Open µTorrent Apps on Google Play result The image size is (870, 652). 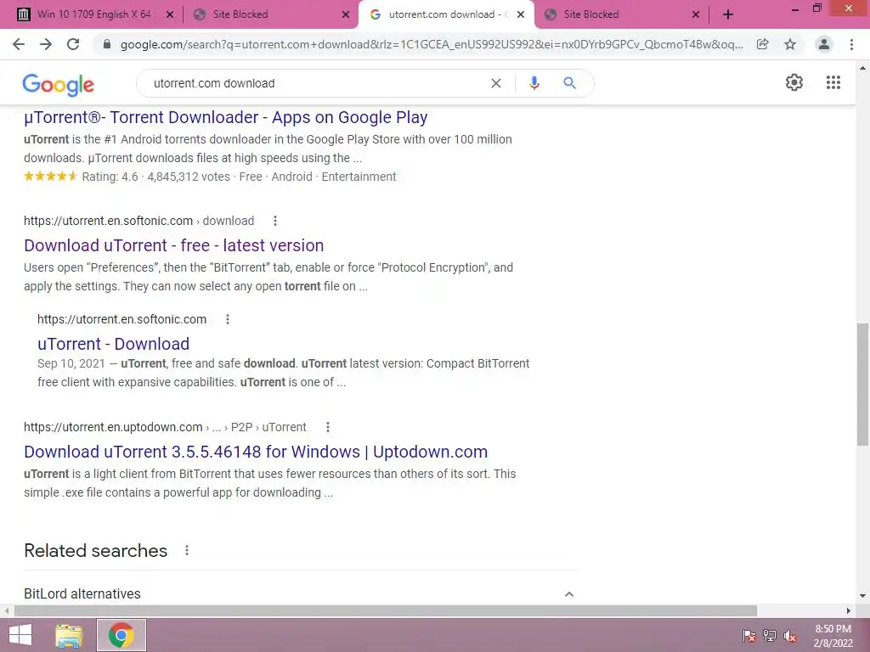click(226, 117)
